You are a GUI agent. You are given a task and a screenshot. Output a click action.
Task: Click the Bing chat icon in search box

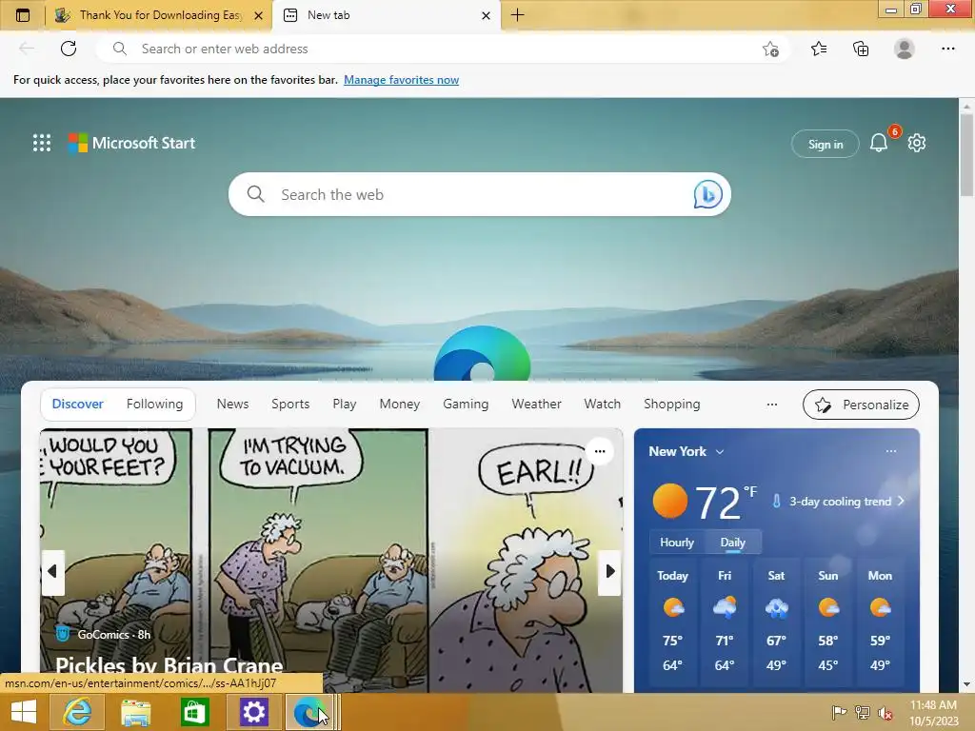[x=707, y=194]
